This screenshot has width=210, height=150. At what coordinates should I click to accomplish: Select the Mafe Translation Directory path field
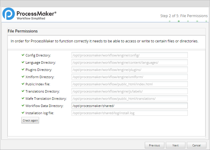tap(129, 98)
